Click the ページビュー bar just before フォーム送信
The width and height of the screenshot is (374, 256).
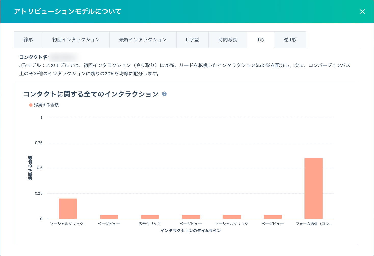coord(273,217)
